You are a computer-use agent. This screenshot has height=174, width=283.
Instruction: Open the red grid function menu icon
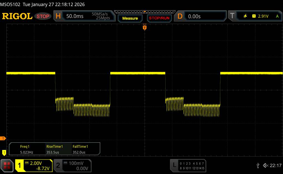(7, 165)
